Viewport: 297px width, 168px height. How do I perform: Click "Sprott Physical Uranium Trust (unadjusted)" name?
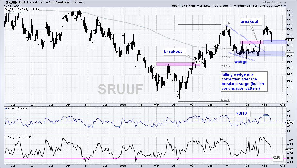click(45, 3)
